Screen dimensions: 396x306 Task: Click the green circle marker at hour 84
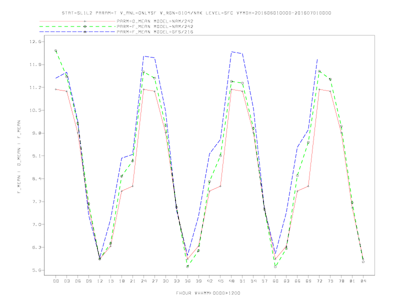click(363, 262)
